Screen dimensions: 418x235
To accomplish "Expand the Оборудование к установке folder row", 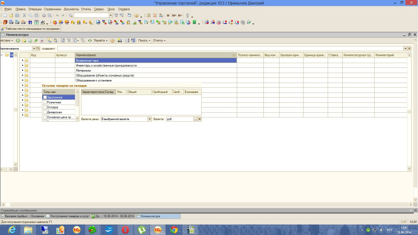I will click(x=22, y=80).
